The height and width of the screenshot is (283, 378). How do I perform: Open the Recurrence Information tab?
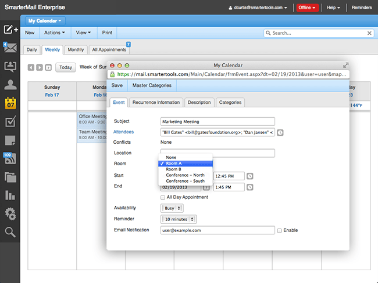pyautogui.click(x=156, y=103)
